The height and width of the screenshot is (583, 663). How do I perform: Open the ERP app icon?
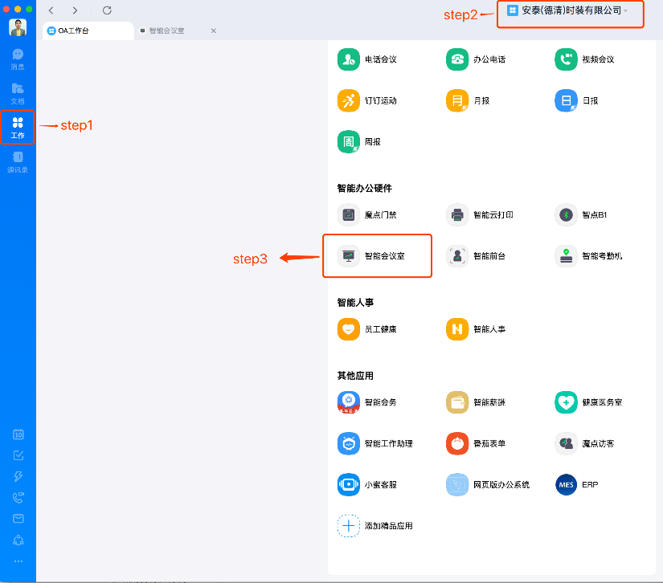coord(566,485)
